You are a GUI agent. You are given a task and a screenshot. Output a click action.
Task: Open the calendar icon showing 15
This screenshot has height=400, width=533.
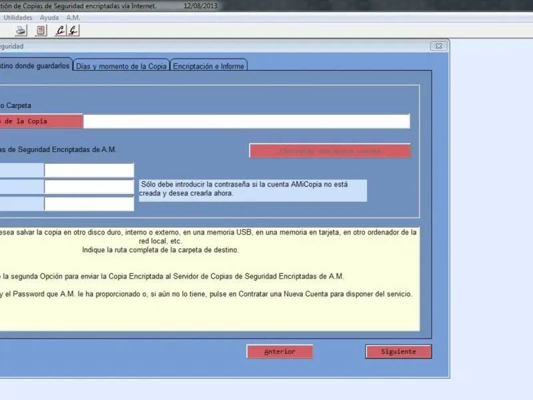point(41,31)
